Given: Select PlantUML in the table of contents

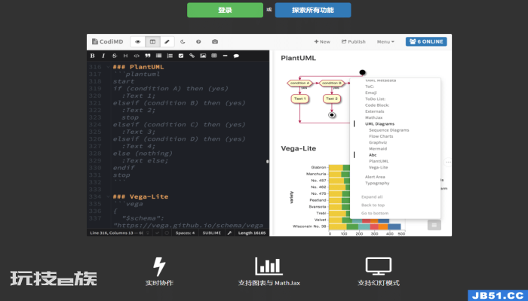Looking at the screenshot, I should click(x=379, y=161).
